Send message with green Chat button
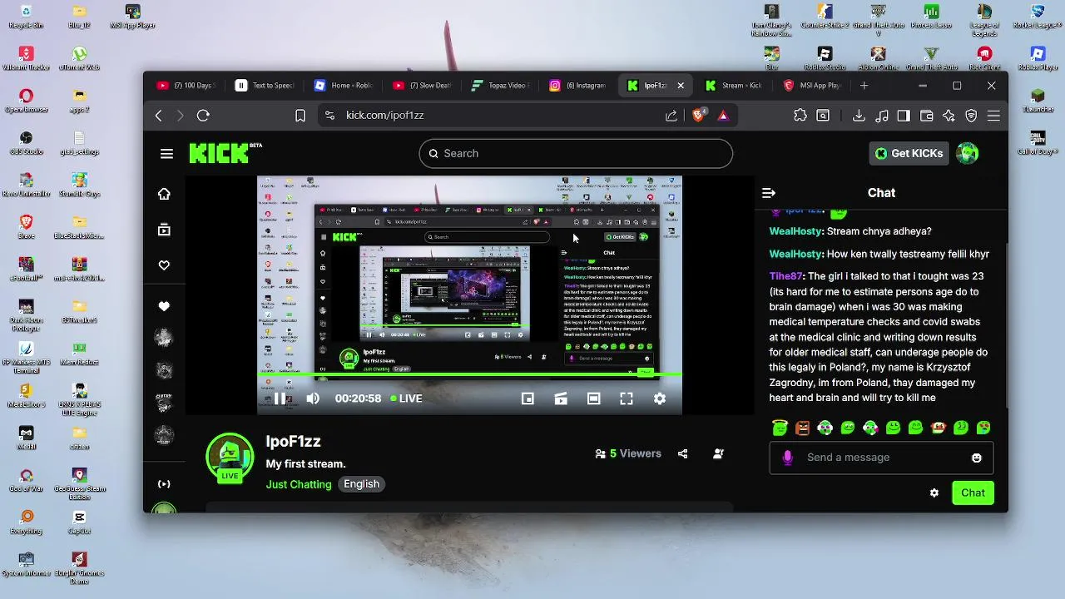 pyautogui.click(x=973, y=493)
